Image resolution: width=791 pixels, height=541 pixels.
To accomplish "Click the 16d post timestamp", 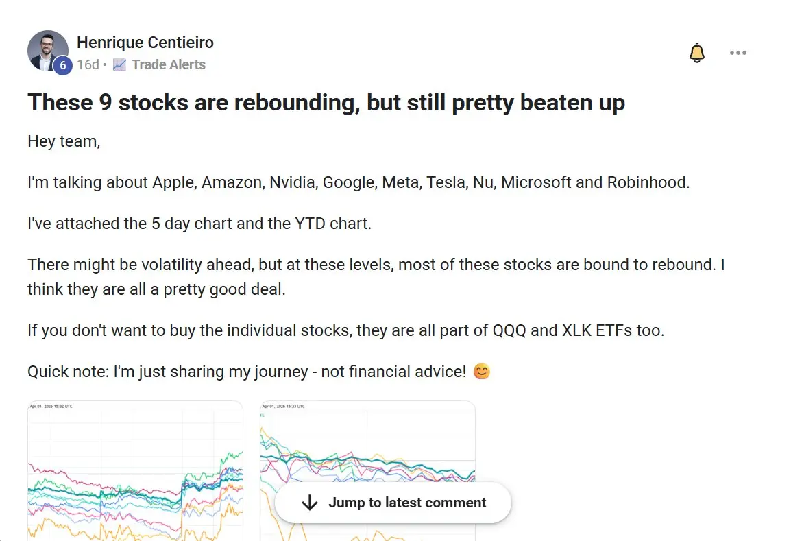I will [88, 65].
